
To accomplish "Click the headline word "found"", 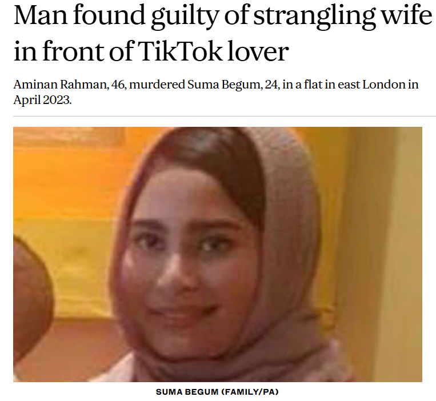I will tap(109, 15).
